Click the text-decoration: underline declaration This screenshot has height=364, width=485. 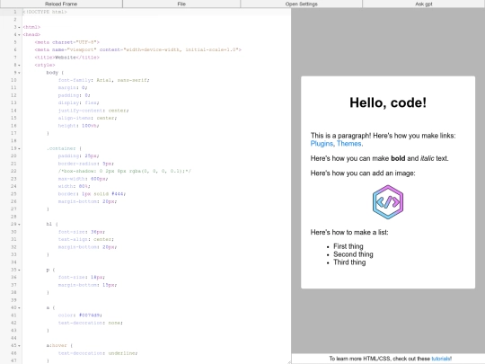point(98,353)
